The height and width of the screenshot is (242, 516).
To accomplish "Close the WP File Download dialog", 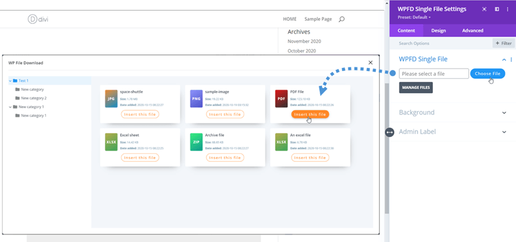I will pyautogui.click(x=370, y=62).
